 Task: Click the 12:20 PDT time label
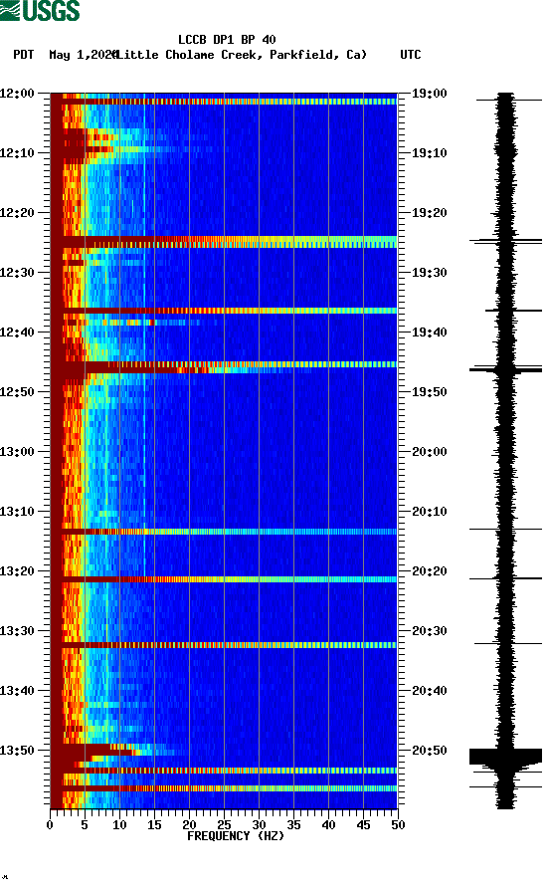[17, 213]
